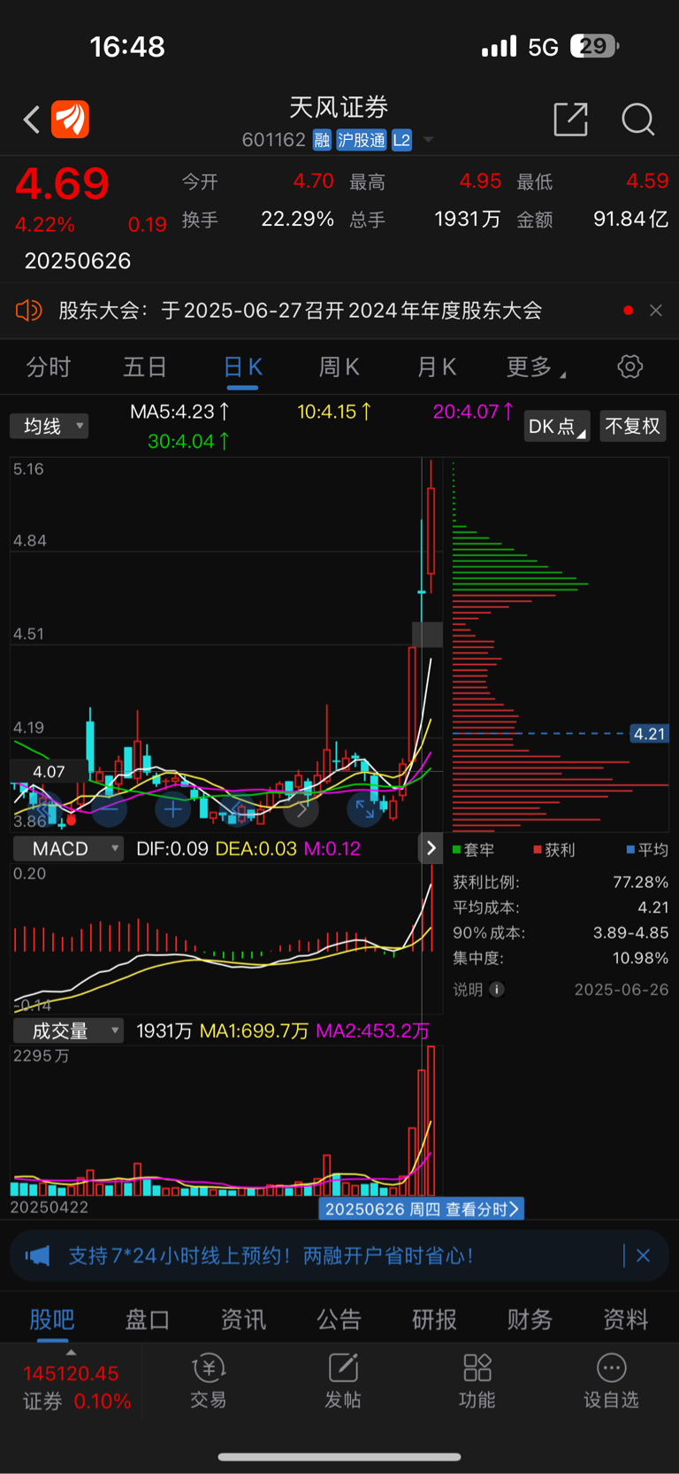Close the 两融开户 promo banner
This screenshot has width=679, height=1474.
[x=643, y=1255]
